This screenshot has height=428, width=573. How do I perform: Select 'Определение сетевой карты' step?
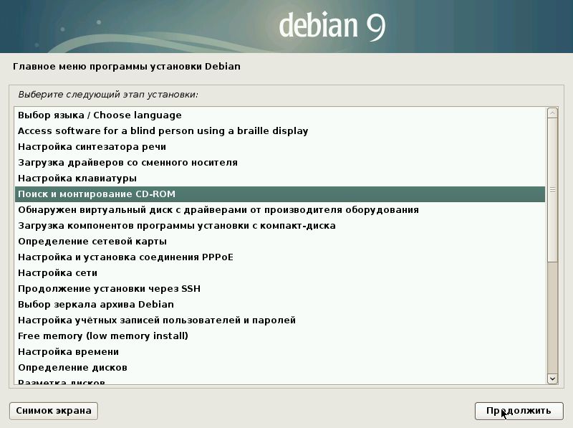click(280, 242)
